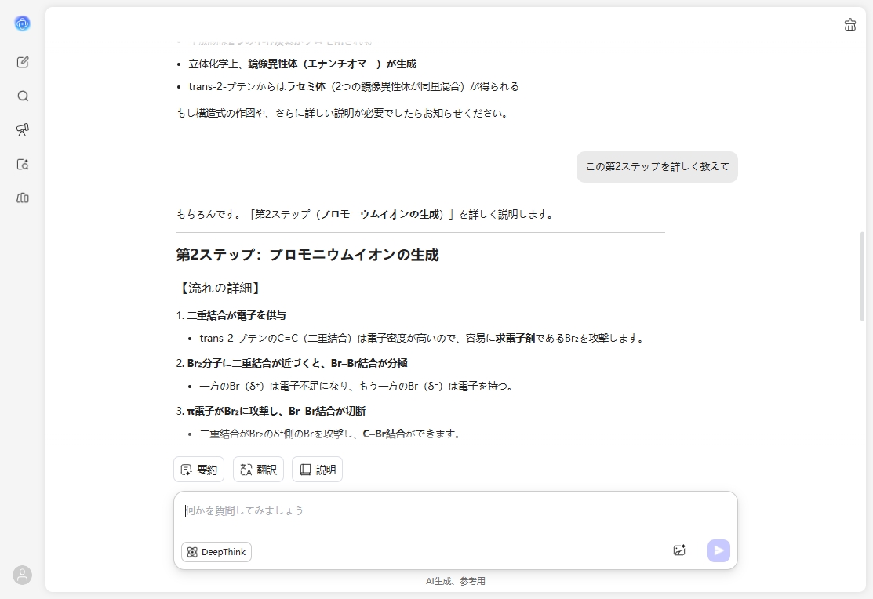The width and height of the screenshot is (873, 599).
Task: Click the 【流れの詳細】 subheading
Action: click(219, 288)
